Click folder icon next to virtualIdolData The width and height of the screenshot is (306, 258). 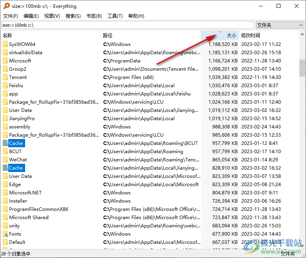5,52
